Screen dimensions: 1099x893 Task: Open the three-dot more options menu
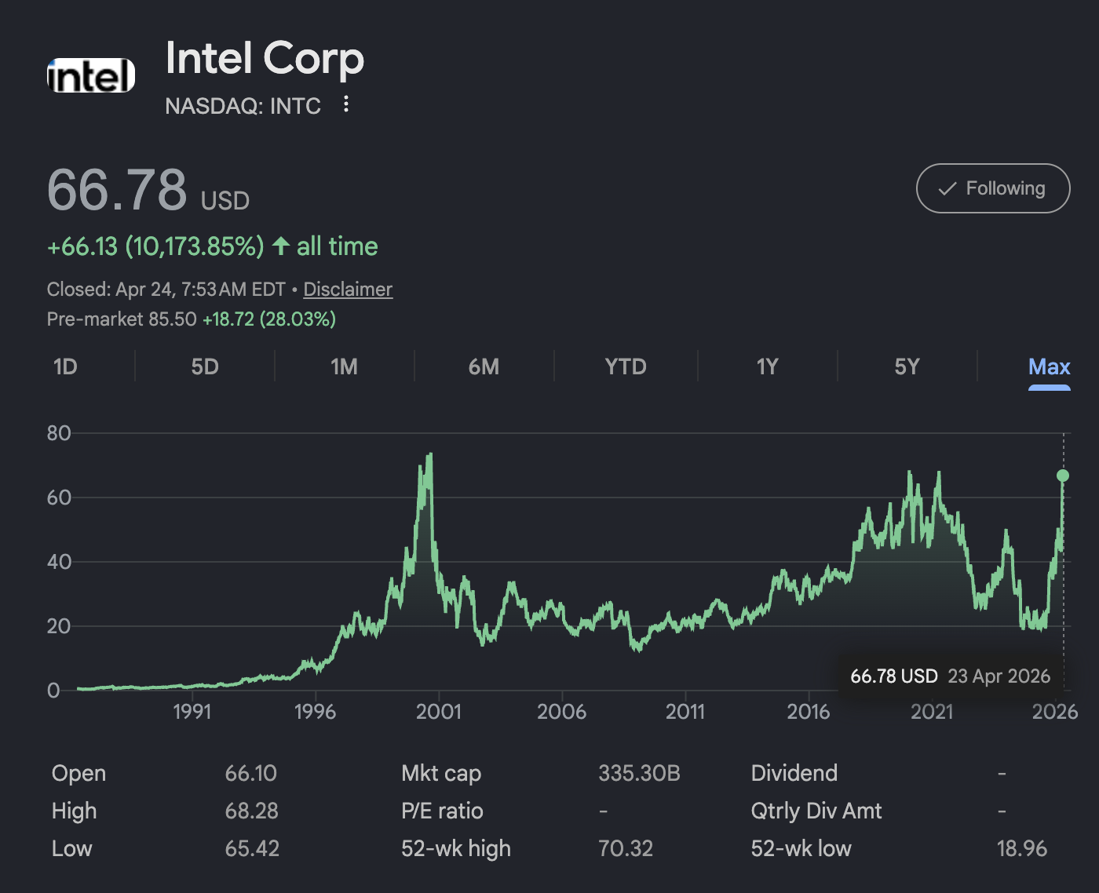tap(346, 104)
